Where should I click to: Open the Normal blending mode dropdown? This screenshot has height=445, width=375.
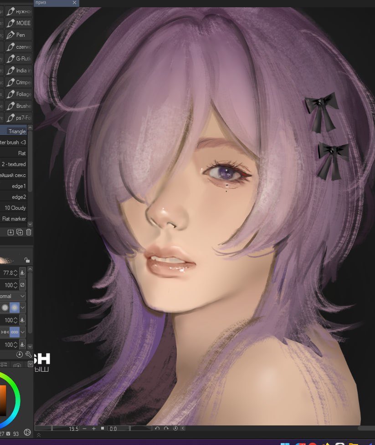click(13, 296)
